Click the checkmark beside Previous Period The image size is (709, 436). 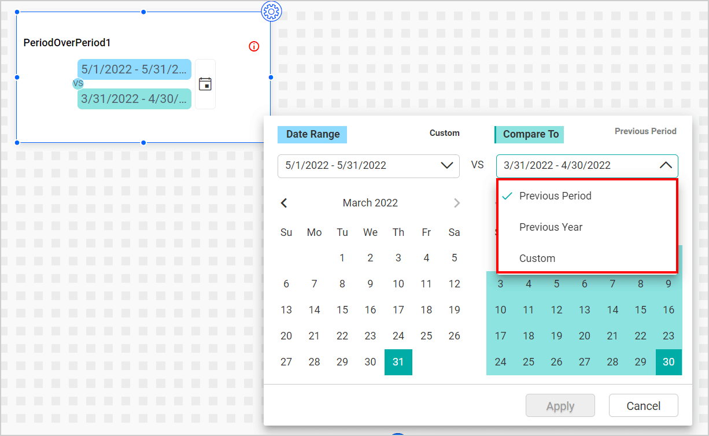coord(507,195)
